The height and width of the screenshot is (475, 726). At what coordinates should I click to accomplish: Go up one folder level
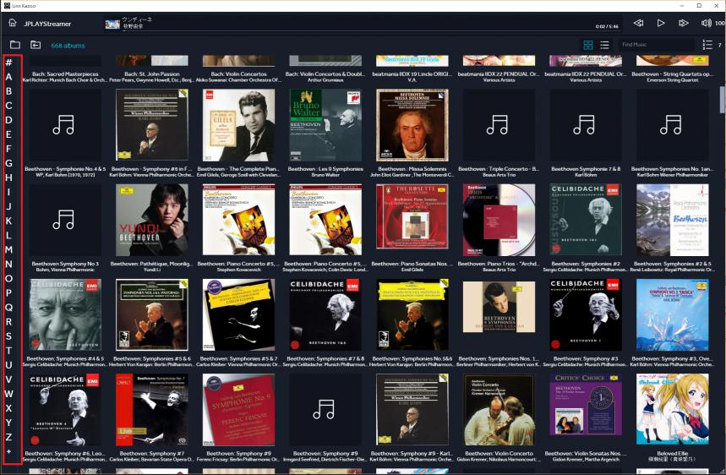coord(35,45)
